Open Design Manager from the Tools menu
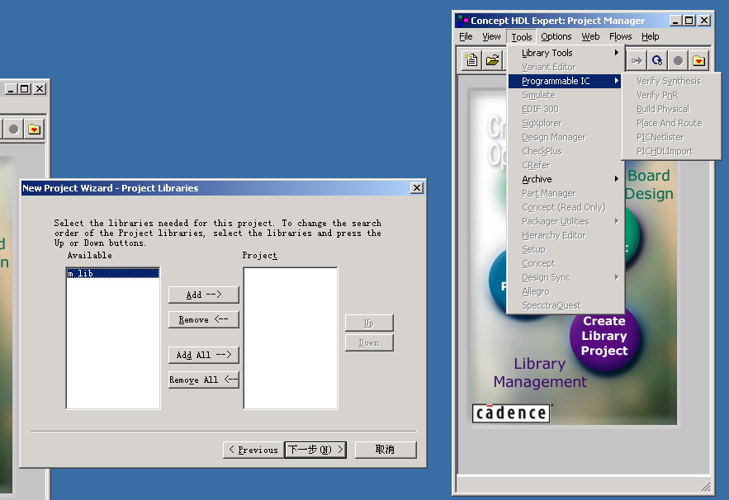 [x=565, y=137]
